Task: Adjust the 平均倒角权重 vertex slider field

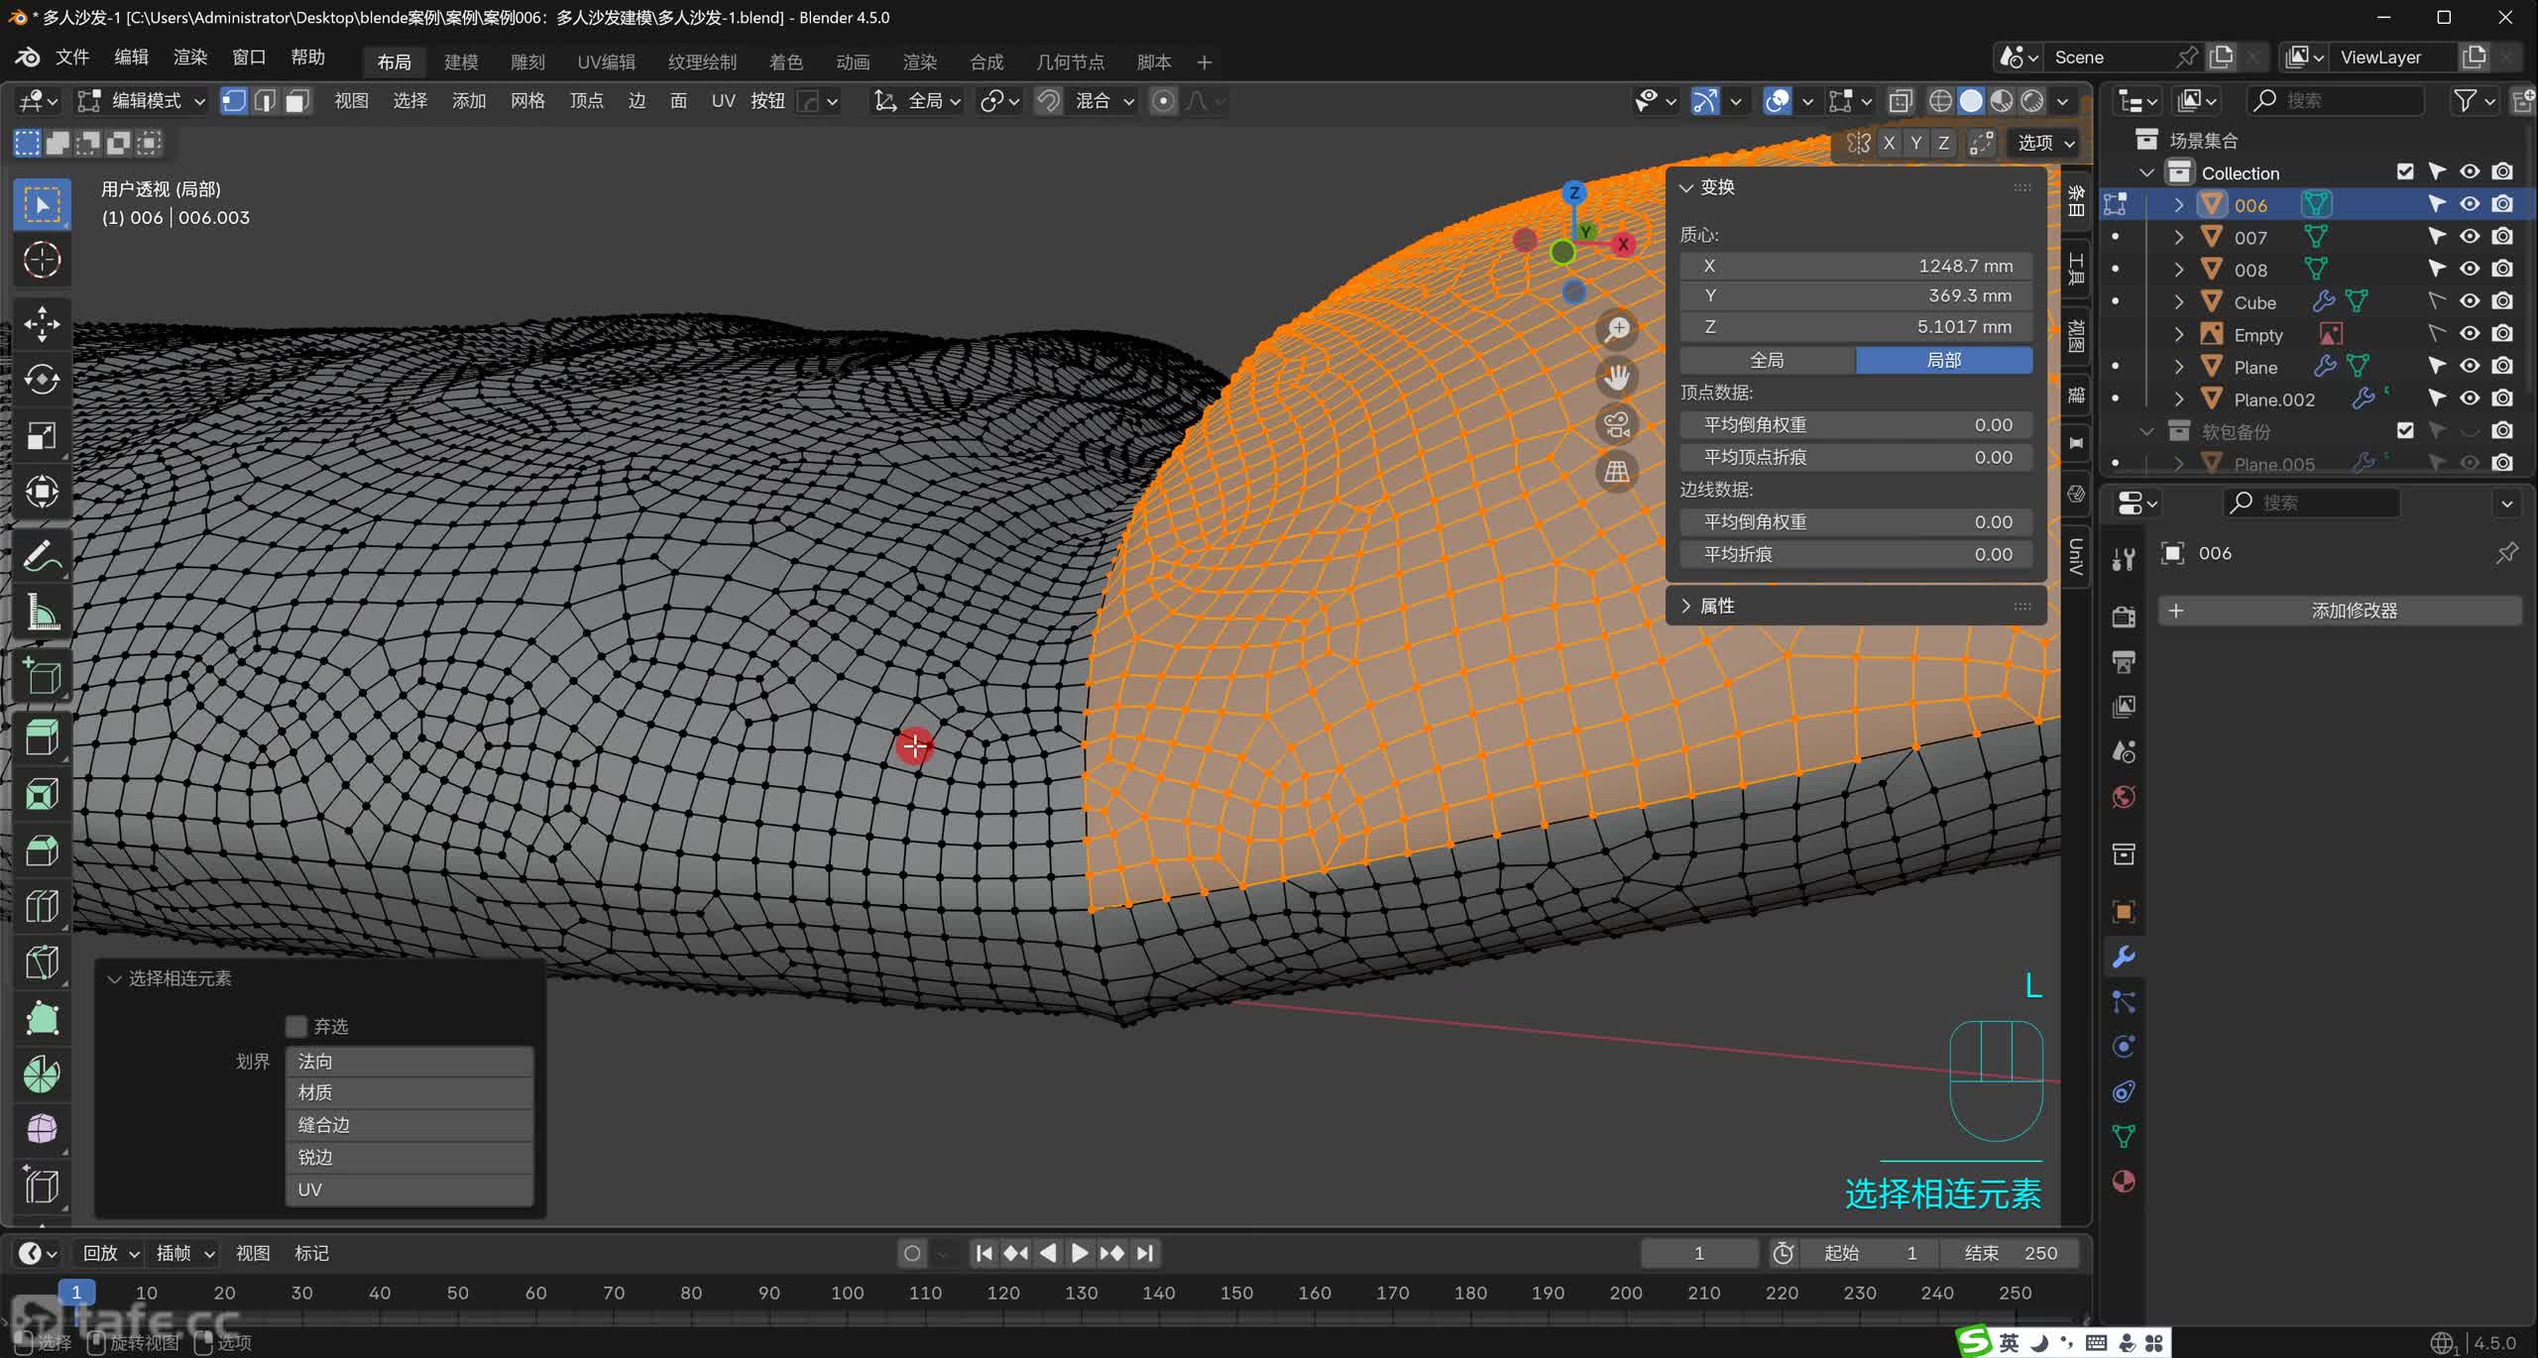Action: 1856,425
